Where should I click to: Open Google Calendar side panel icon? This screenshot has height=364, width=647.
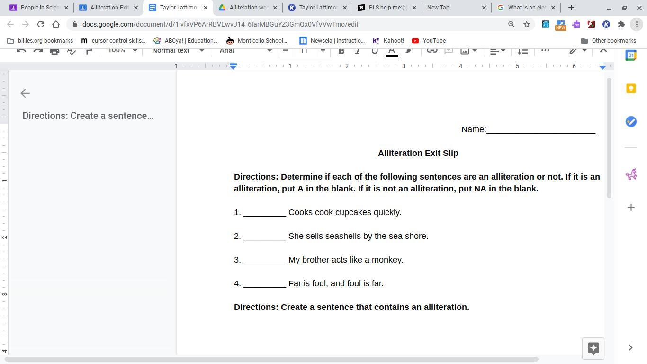click(631, 55)
